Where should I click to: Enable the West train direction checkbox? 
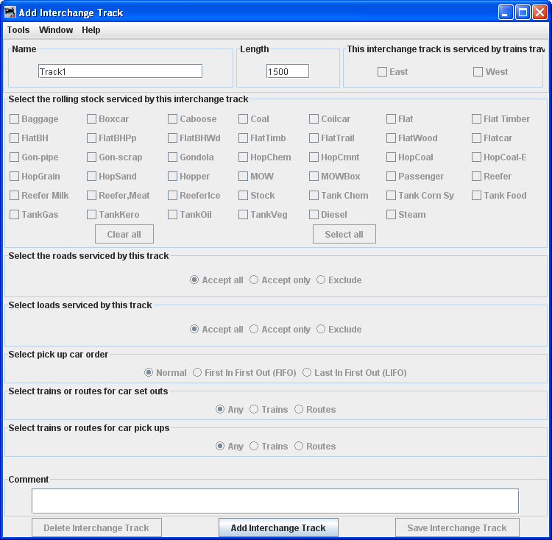(478, 72)
